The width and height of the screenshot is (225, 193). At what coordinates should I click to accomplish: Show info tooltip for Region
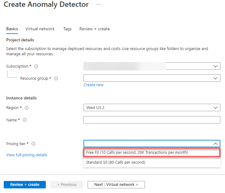point(27,108)
